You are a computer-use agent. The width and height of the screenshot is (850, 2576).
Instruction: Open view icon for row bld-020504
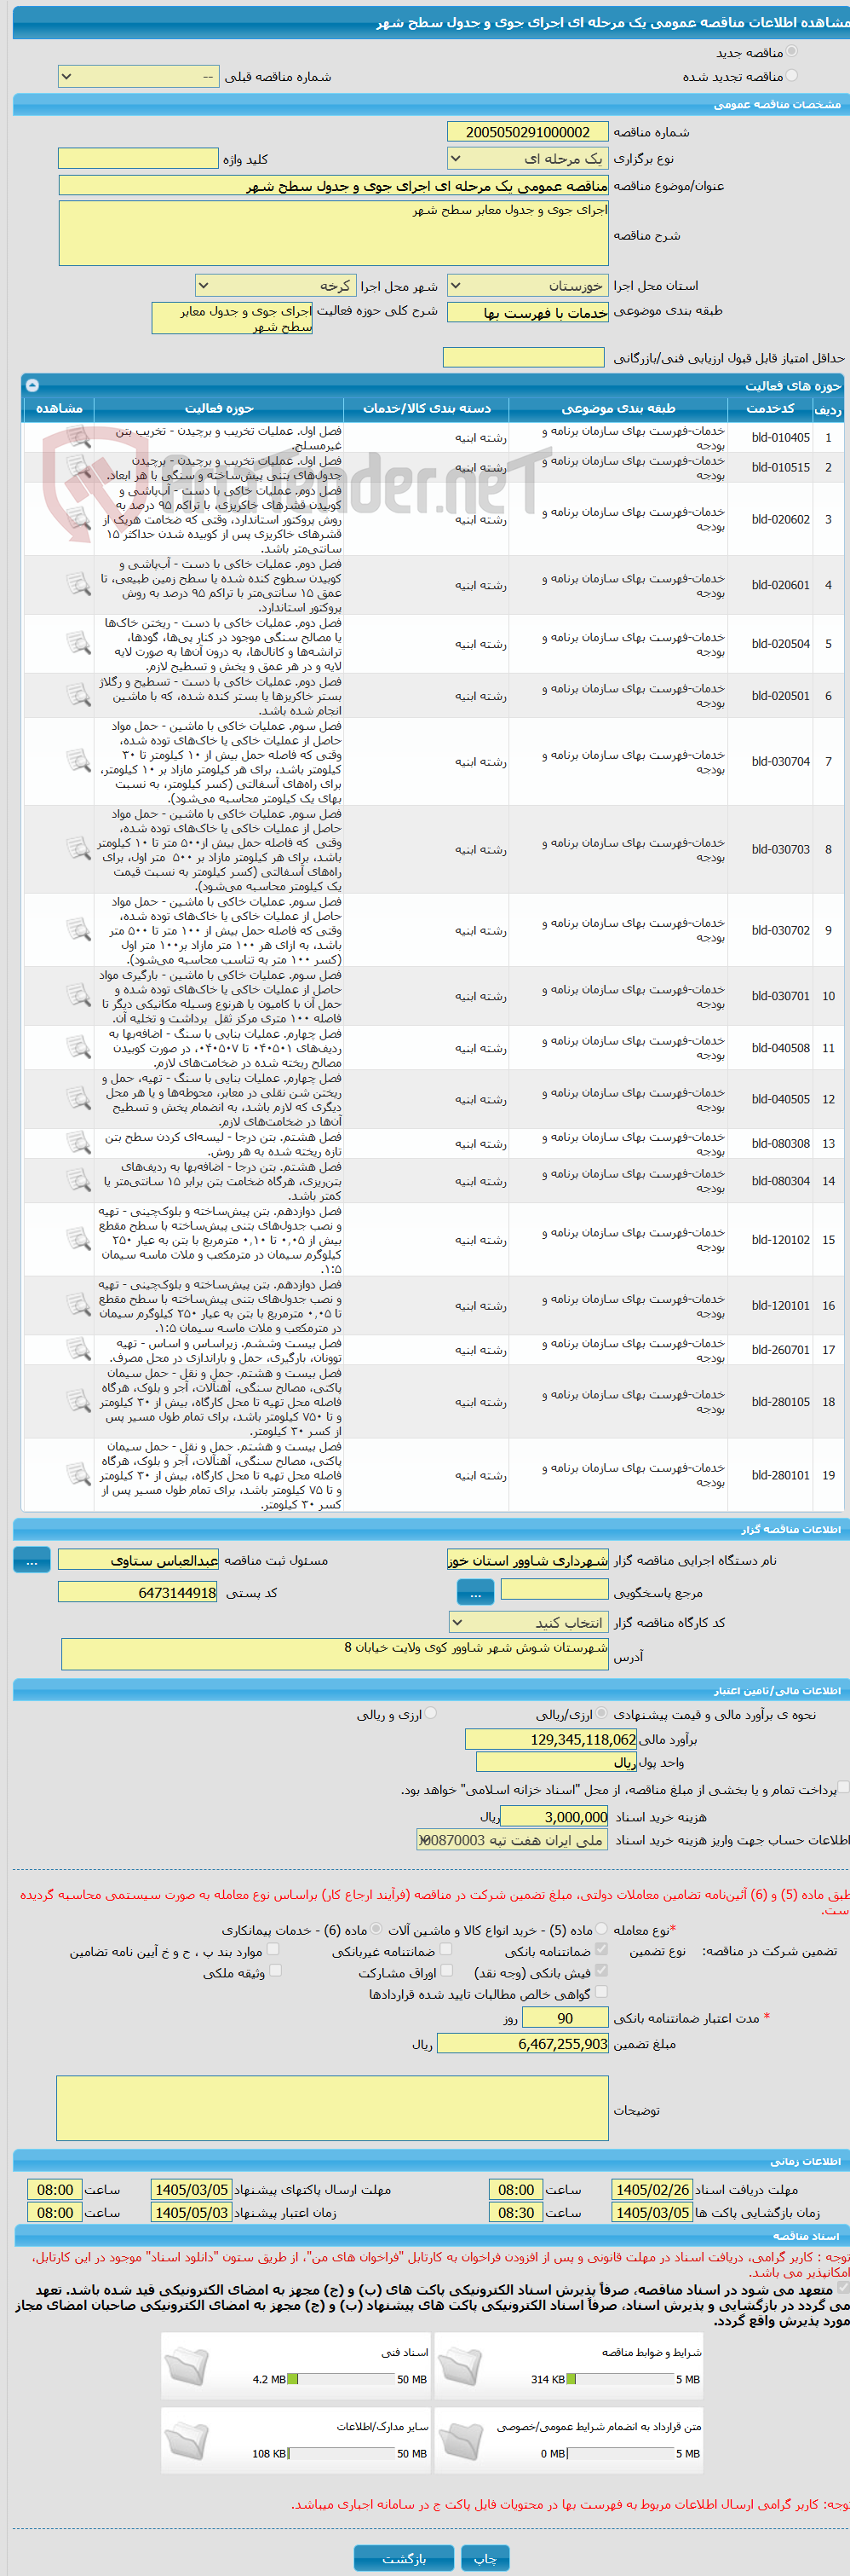point(78,644)
